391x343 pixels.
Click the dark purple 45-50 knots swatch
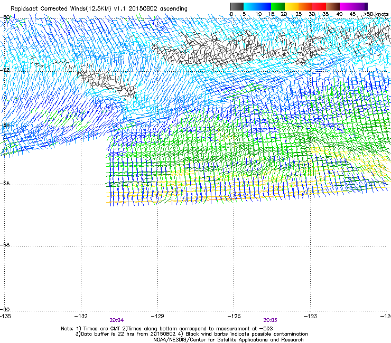(x=360, y=6)
